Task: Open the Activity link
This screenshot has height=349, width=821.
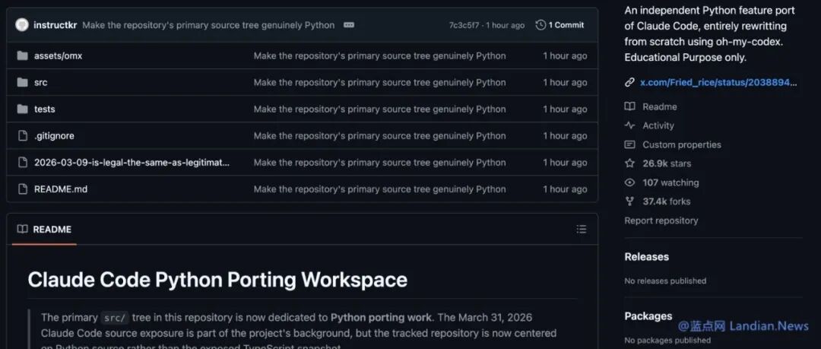Action: (658, 125)
